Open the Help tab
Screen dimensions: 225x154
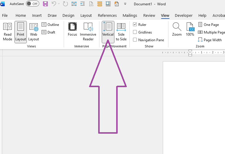pos(202,16)
